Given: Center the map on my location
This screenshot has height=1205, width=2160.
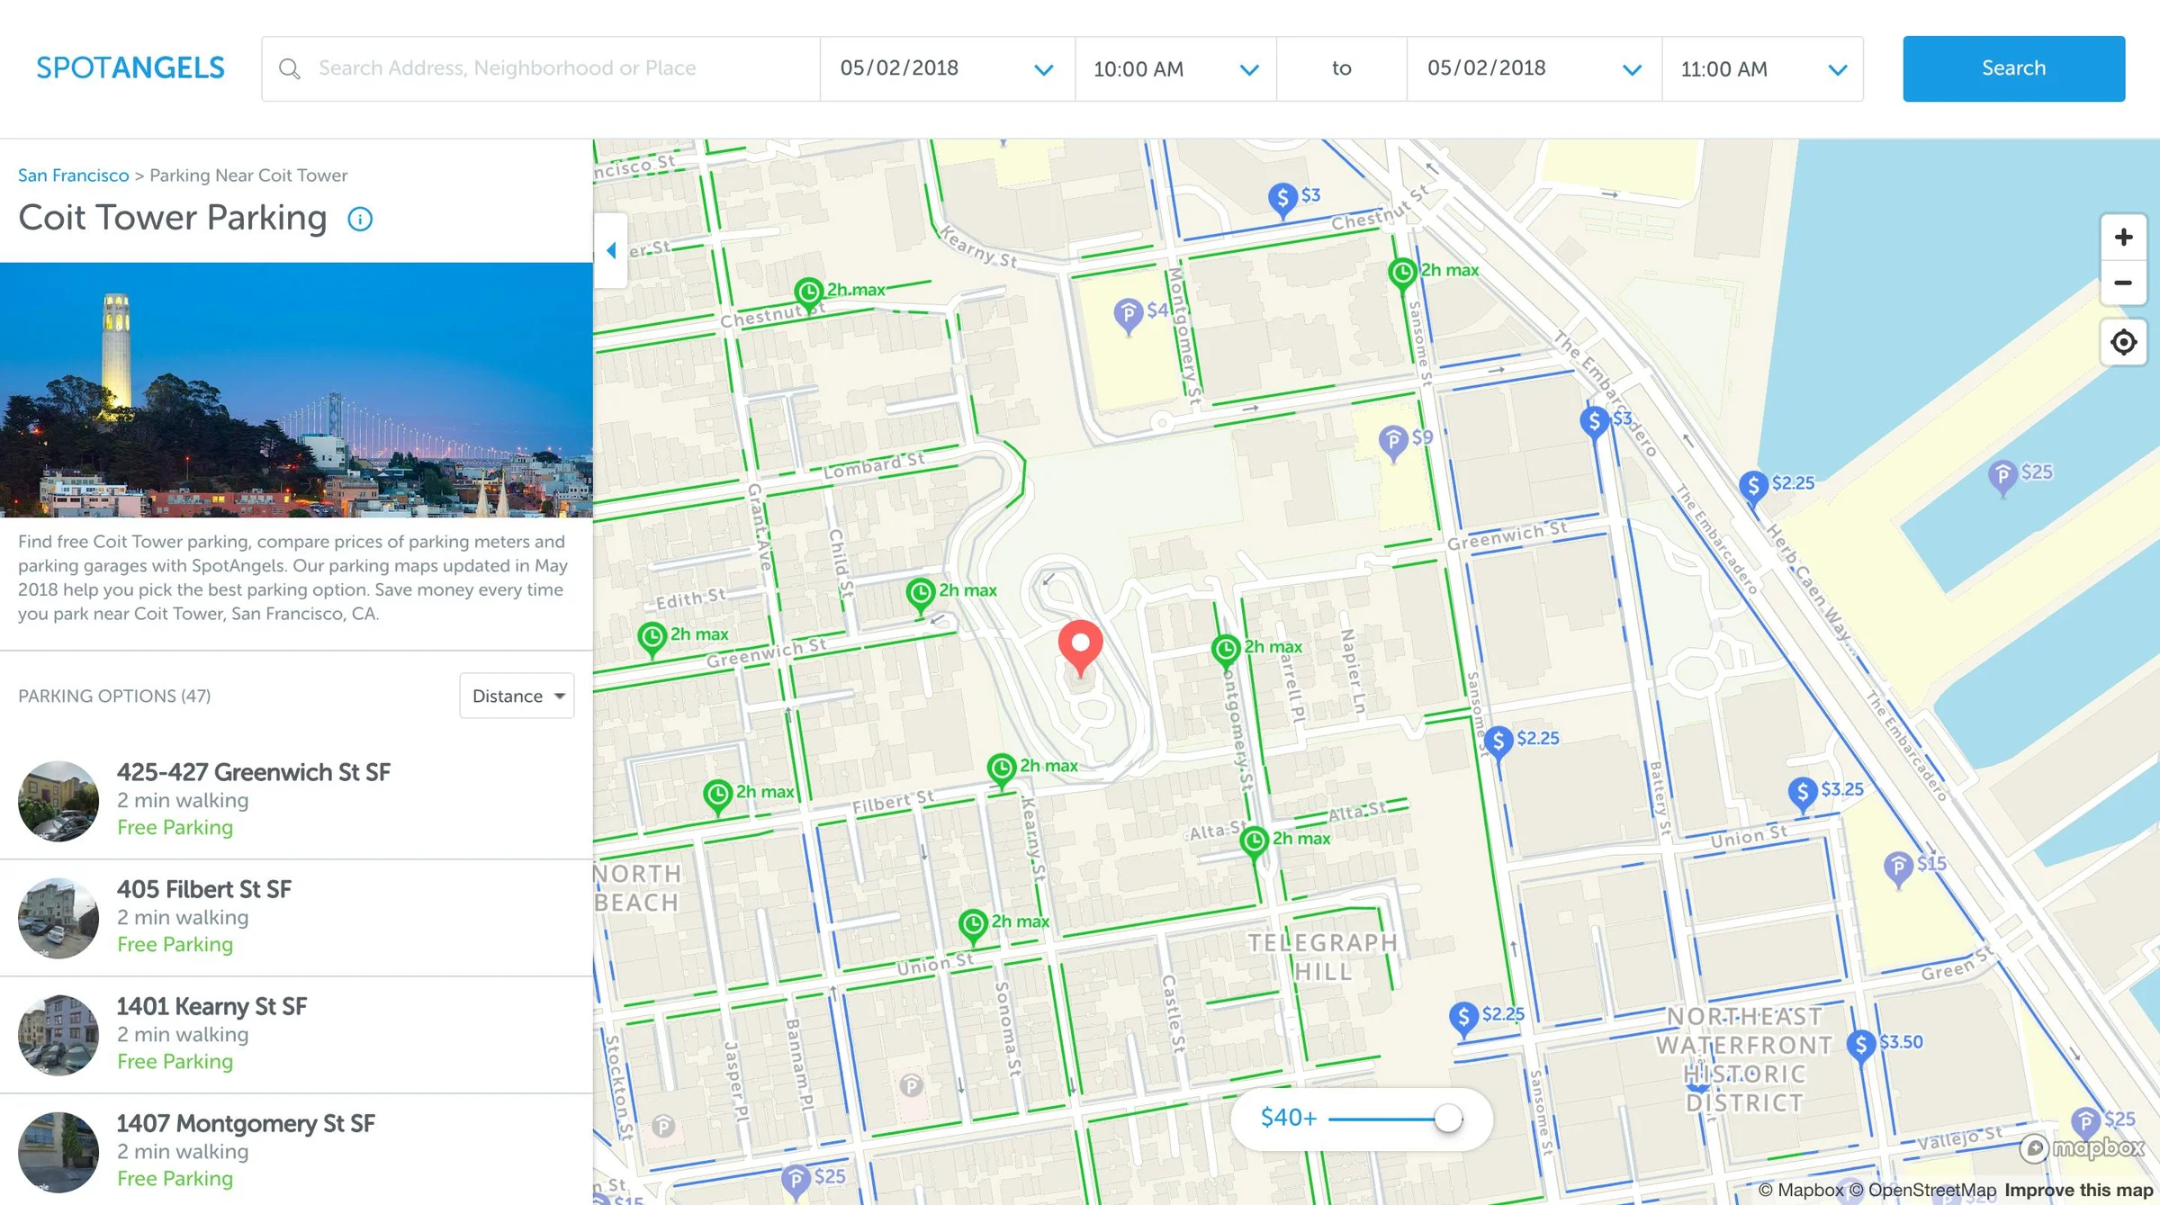Looking at the screenshot, I should tap(2123, 342).
